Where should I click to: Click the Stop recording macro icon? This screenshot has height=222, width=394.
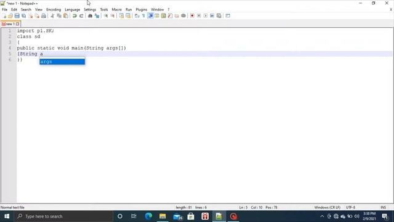coord(199,16)
